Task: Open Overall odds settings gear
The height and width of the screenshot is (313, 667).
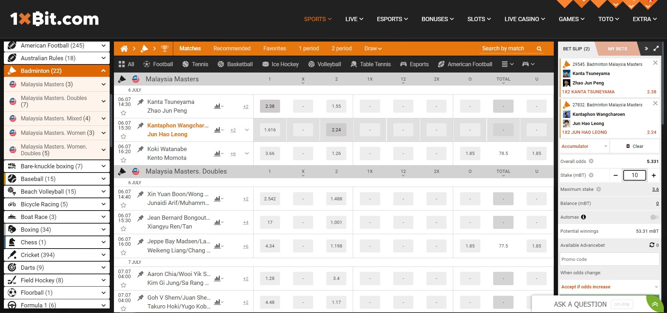Action: coord(591,161)
